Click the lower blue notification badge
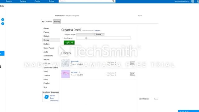Screen dimensions: 199x112 [3, 24]
